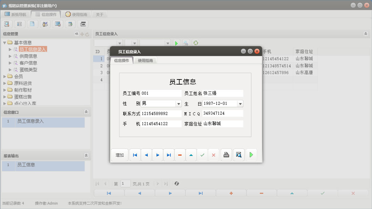Open the 性别 gender dropdown
Viewport: 372px width, 209px height.
pos(178,104)
